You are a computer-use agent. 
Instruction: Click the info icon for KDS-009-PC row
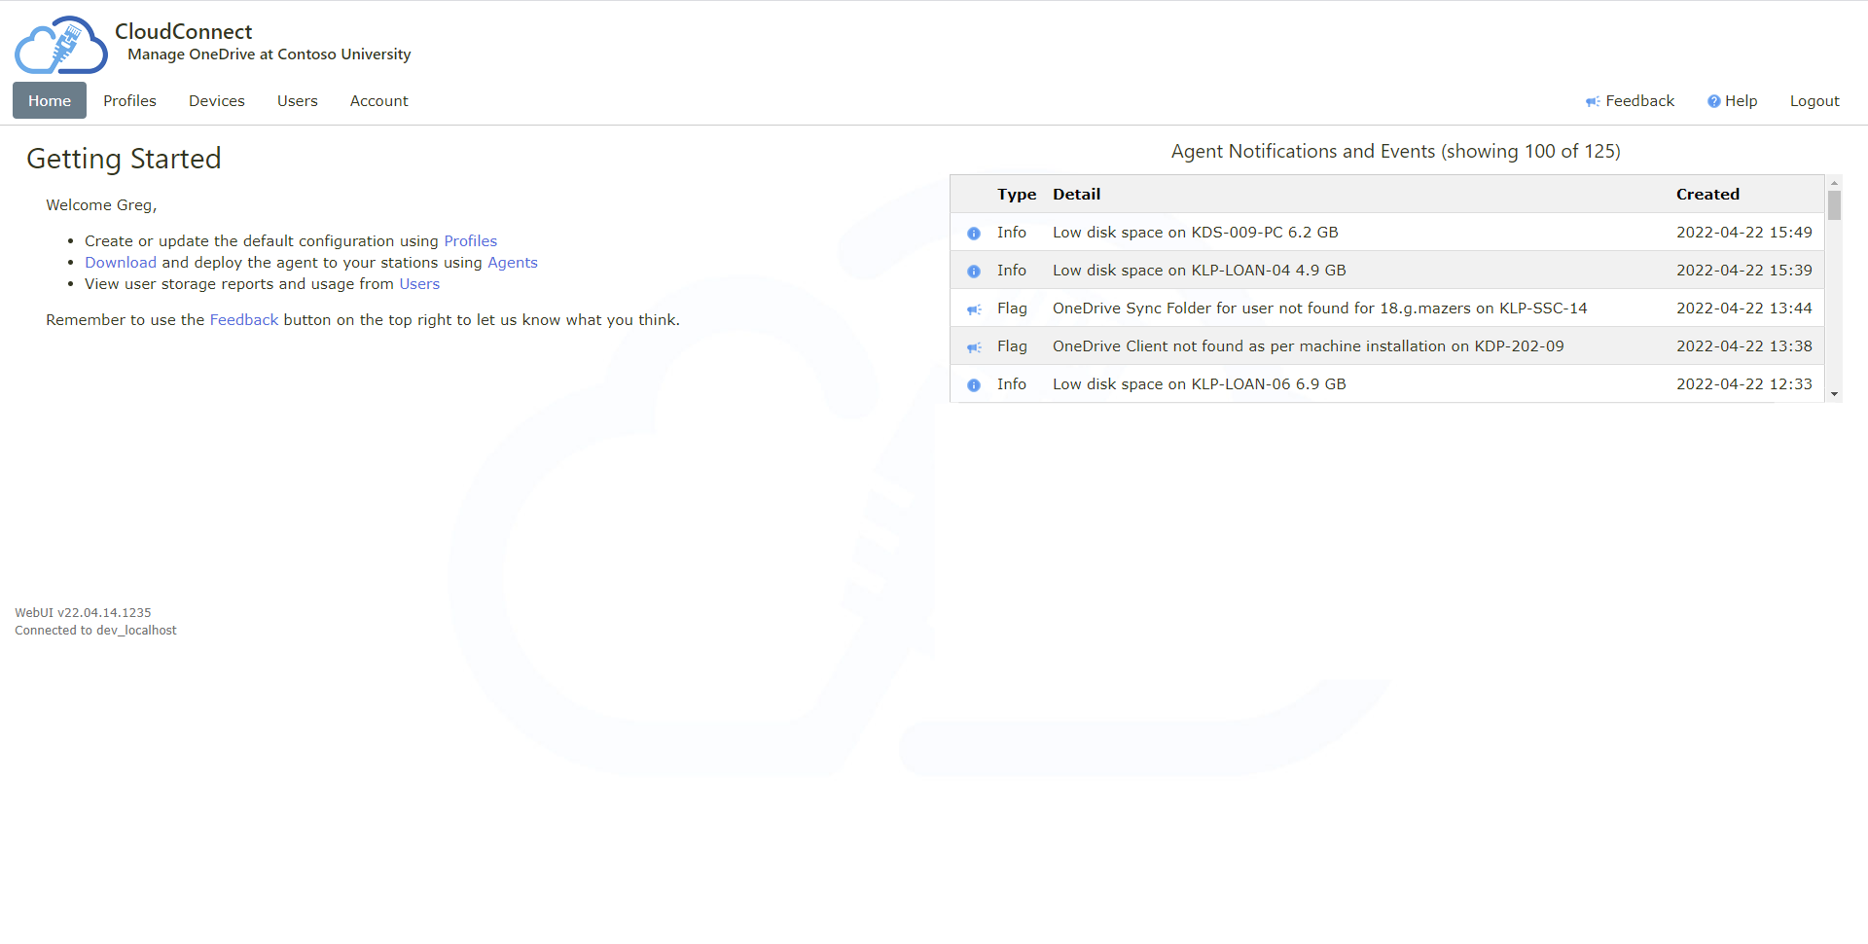973,234
